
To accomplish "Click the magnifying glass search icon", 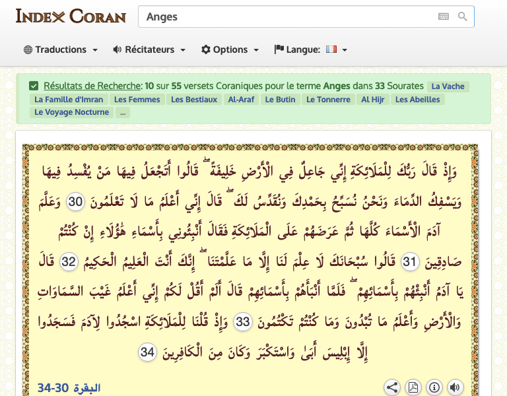I will pyautogui.click(x=463, y=16).
